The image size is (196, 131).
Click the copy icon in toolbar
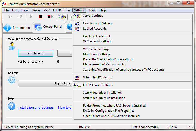pyautogui.click(x=10, y=17)
